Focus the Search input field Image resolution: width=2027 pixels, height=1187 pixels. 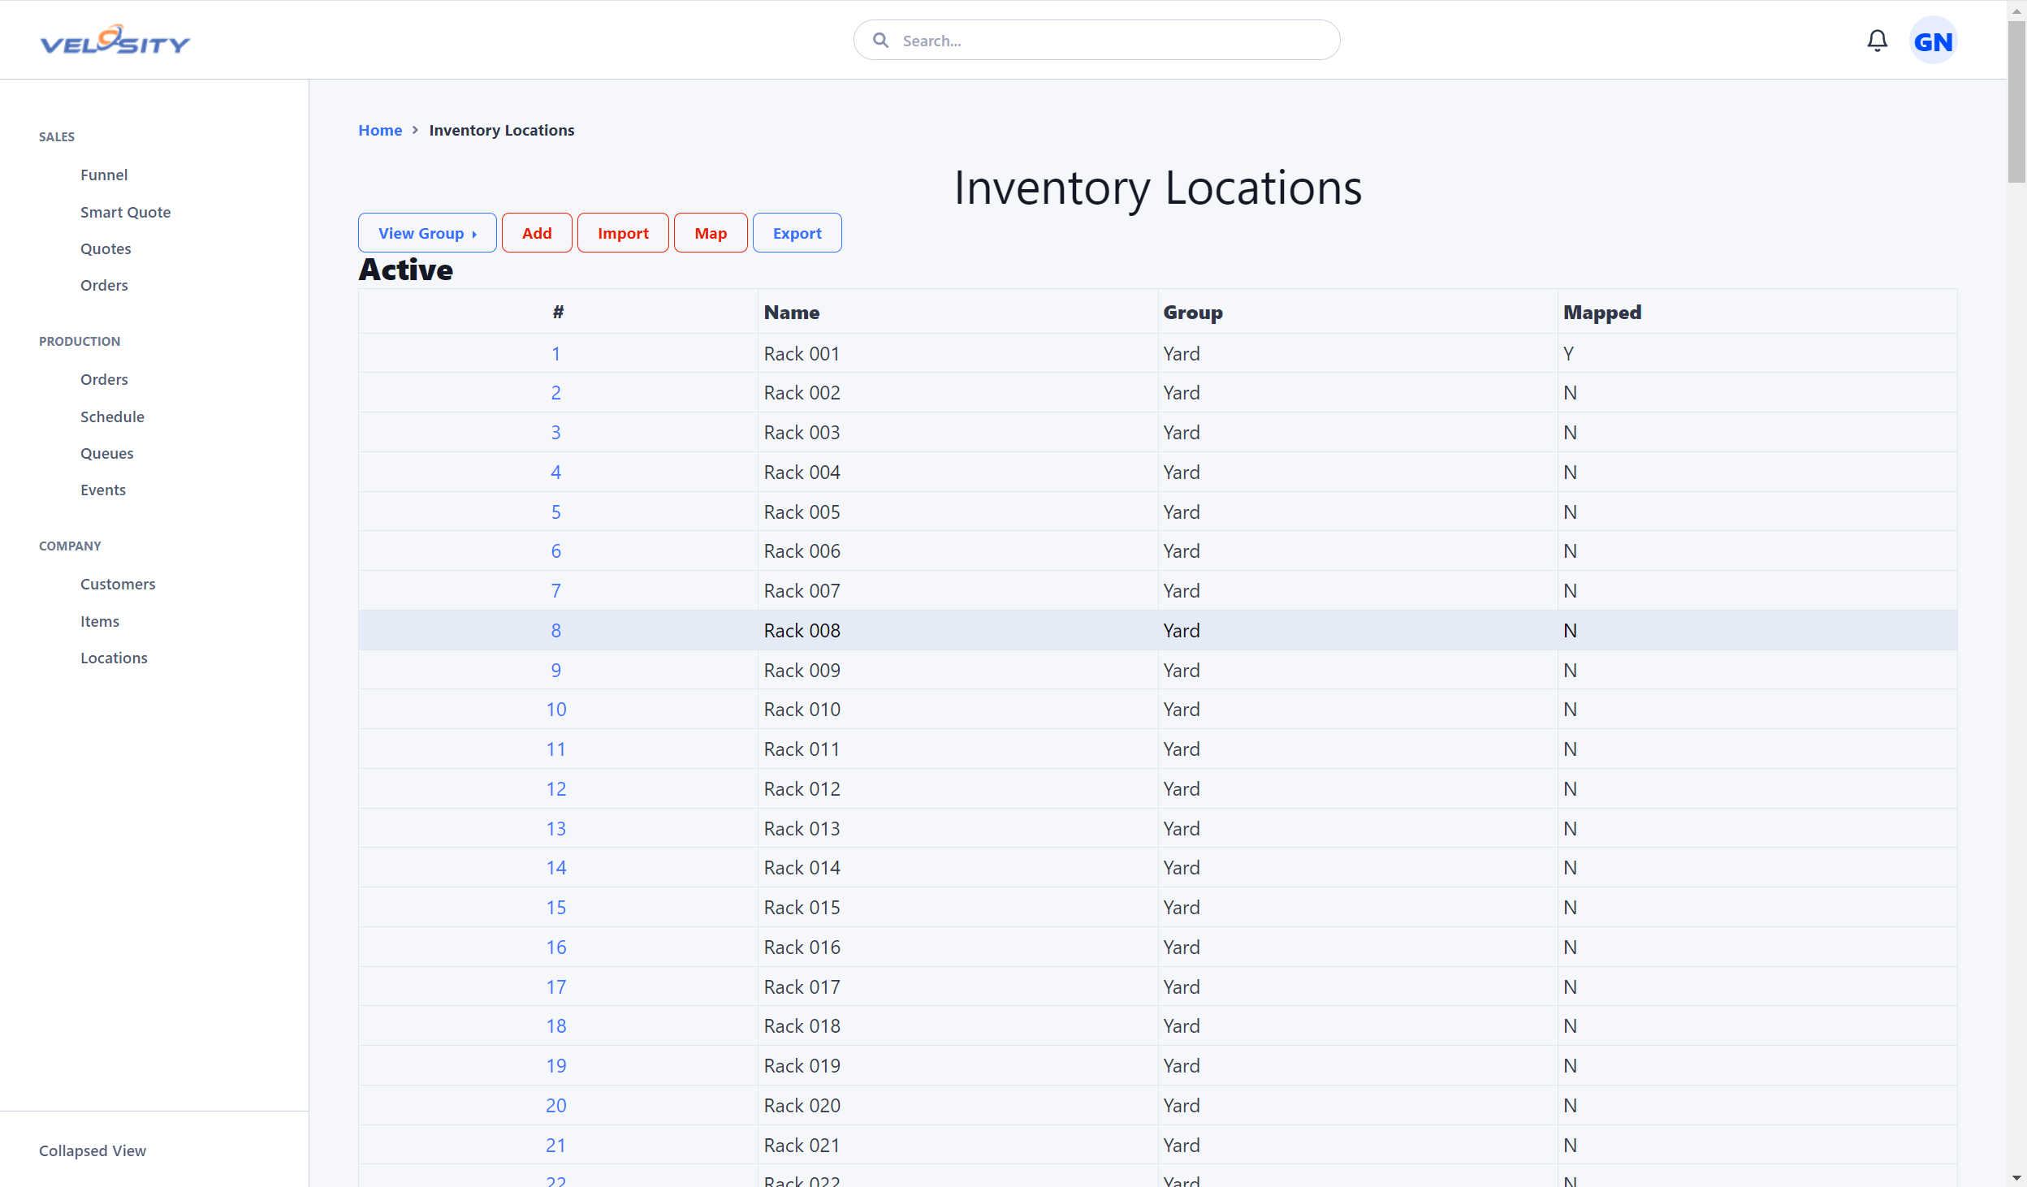1096,41
